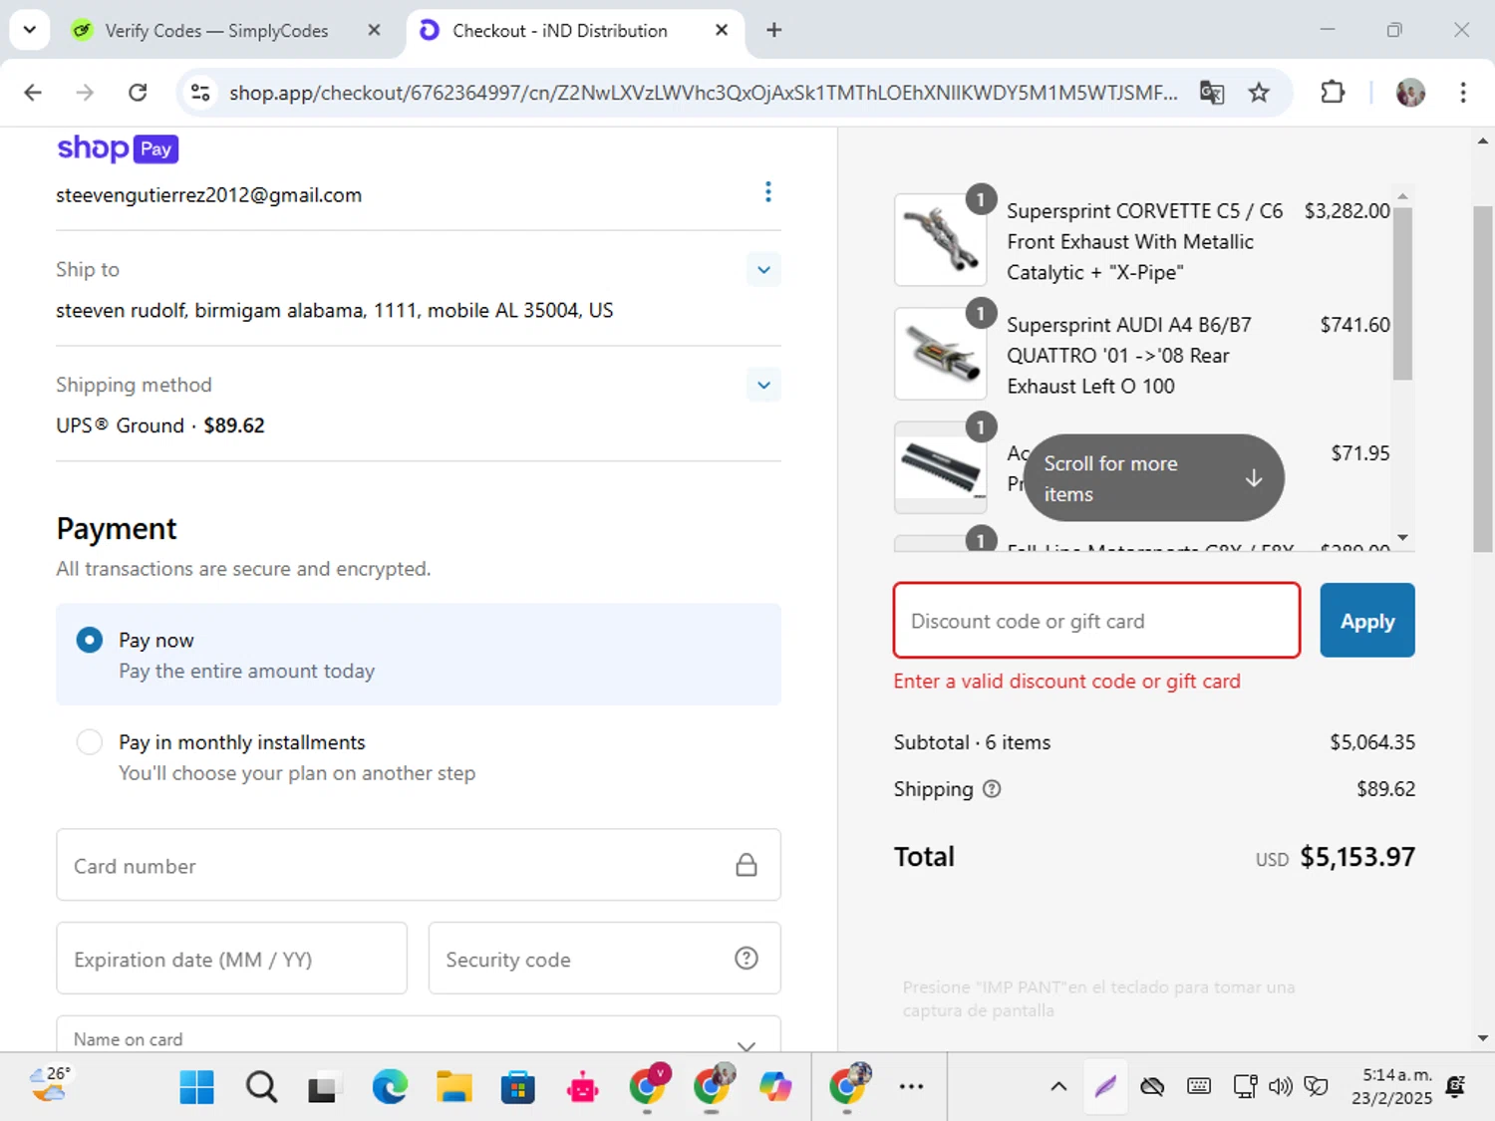This screenshot has height=1121, width=1495.
Task: Go back to previous page
Action: point(33,93)
